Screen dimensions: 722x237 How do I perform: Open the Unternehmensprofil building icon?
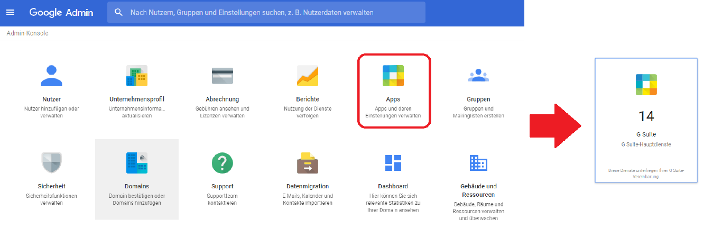[136, 76]
